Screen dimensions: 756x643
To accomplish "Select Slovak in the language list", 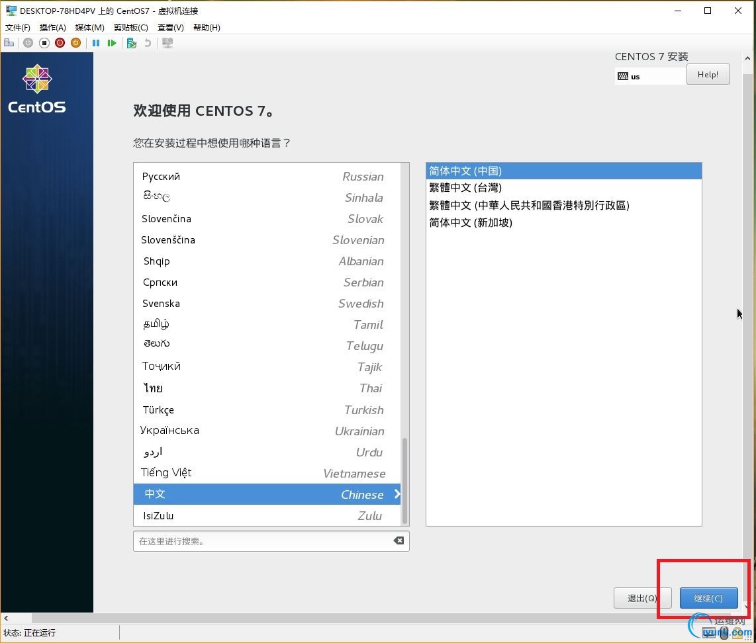I will 267,219.
